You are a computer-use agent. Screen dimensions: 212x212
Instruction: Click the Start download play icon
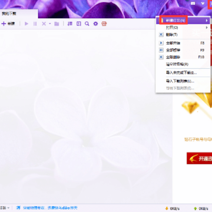[x=26, y=24]
